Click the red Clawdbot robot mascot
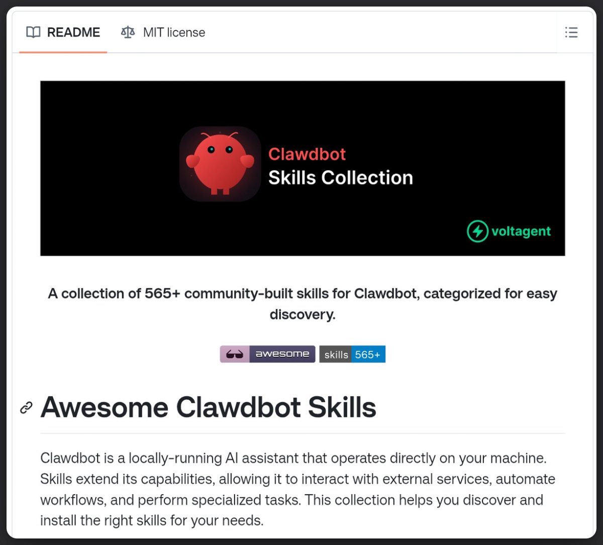Screen dimensions: 603x545 click(x=220, y=164)
